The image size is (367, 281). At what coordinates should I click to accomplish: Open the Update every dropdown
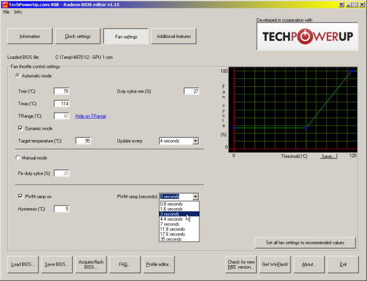(x=195, y=141)
